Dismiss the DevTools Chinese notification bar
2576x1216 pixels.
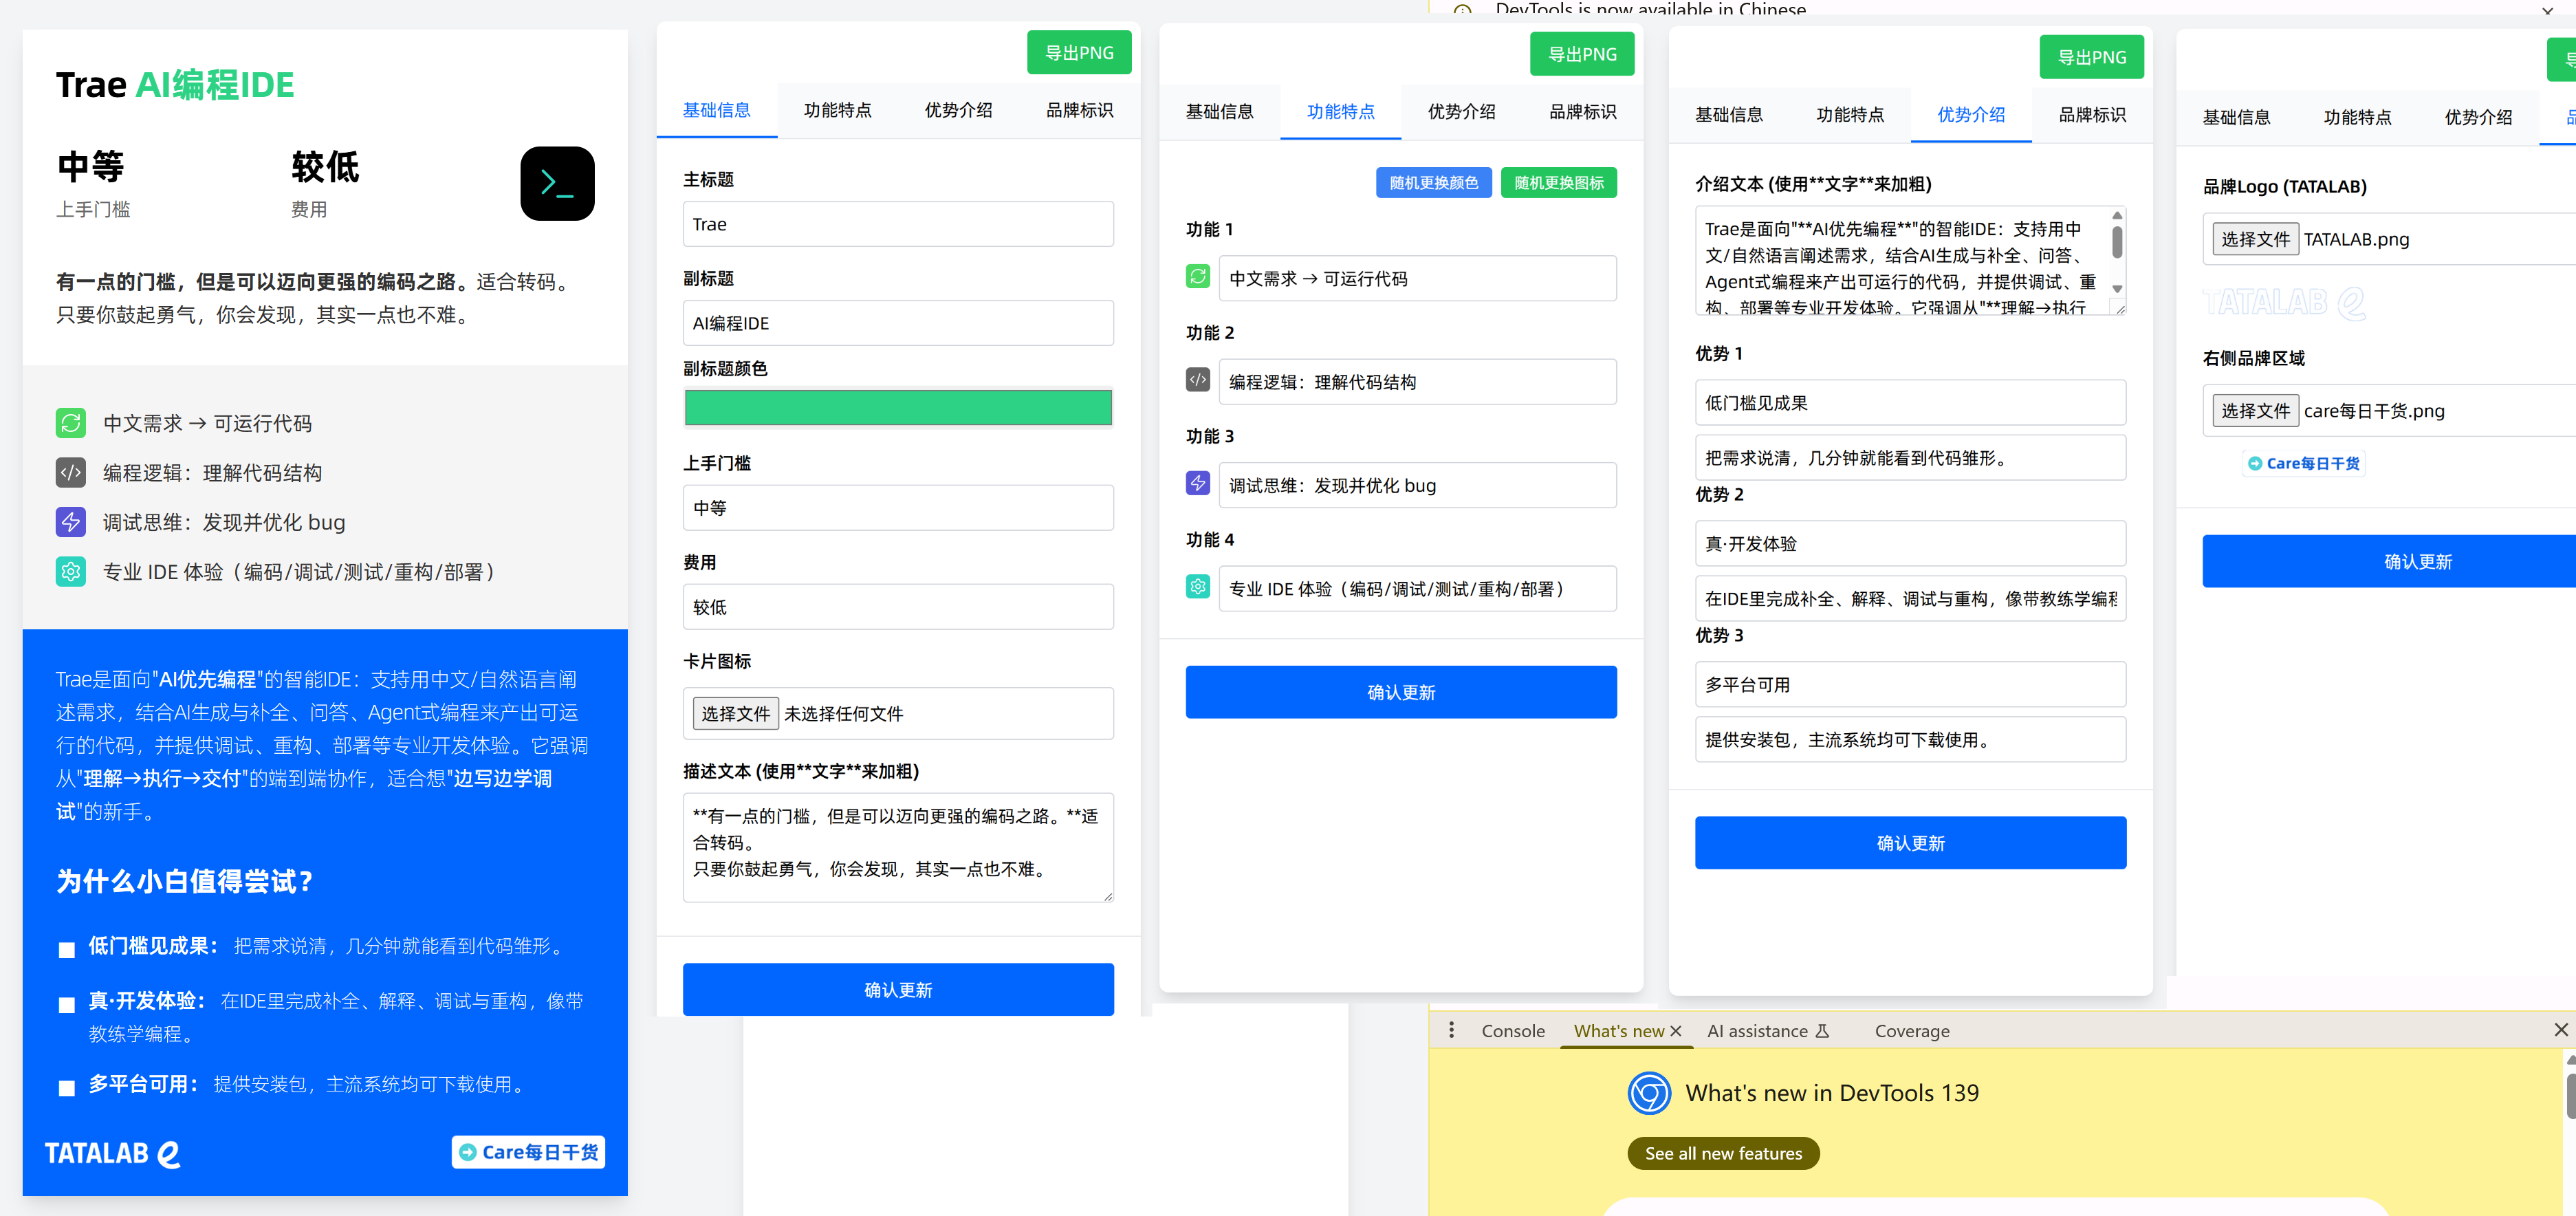tap(2547, 10)
